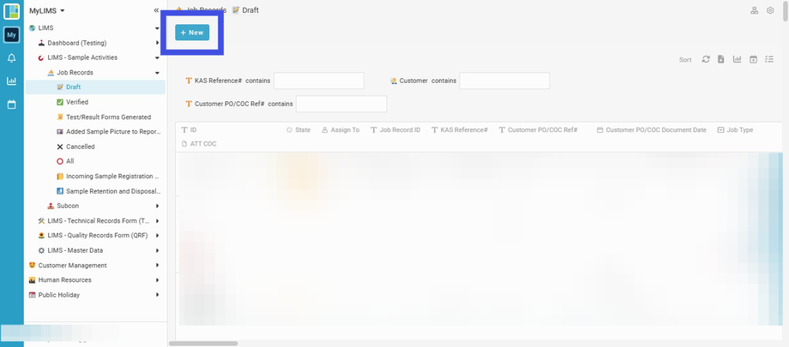789x347 pixels.
Task: Click the Customer PO/COC Ref# column header
Action: (x=538, y=129)
